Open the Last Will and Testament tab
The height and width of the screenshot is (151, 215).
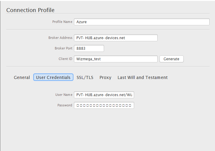pos(143,77)
